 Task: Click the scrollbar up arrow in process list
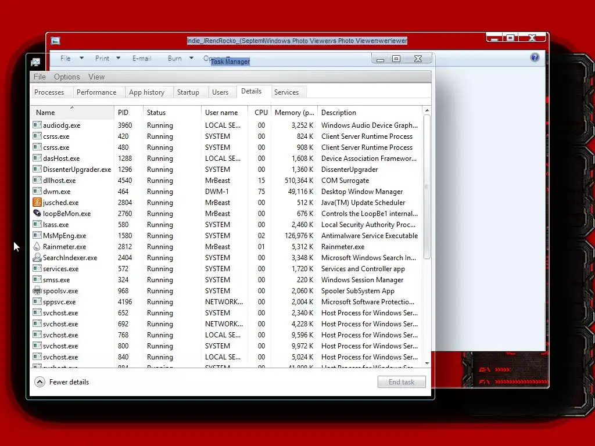pyautogui.click(x=427, y=110)
